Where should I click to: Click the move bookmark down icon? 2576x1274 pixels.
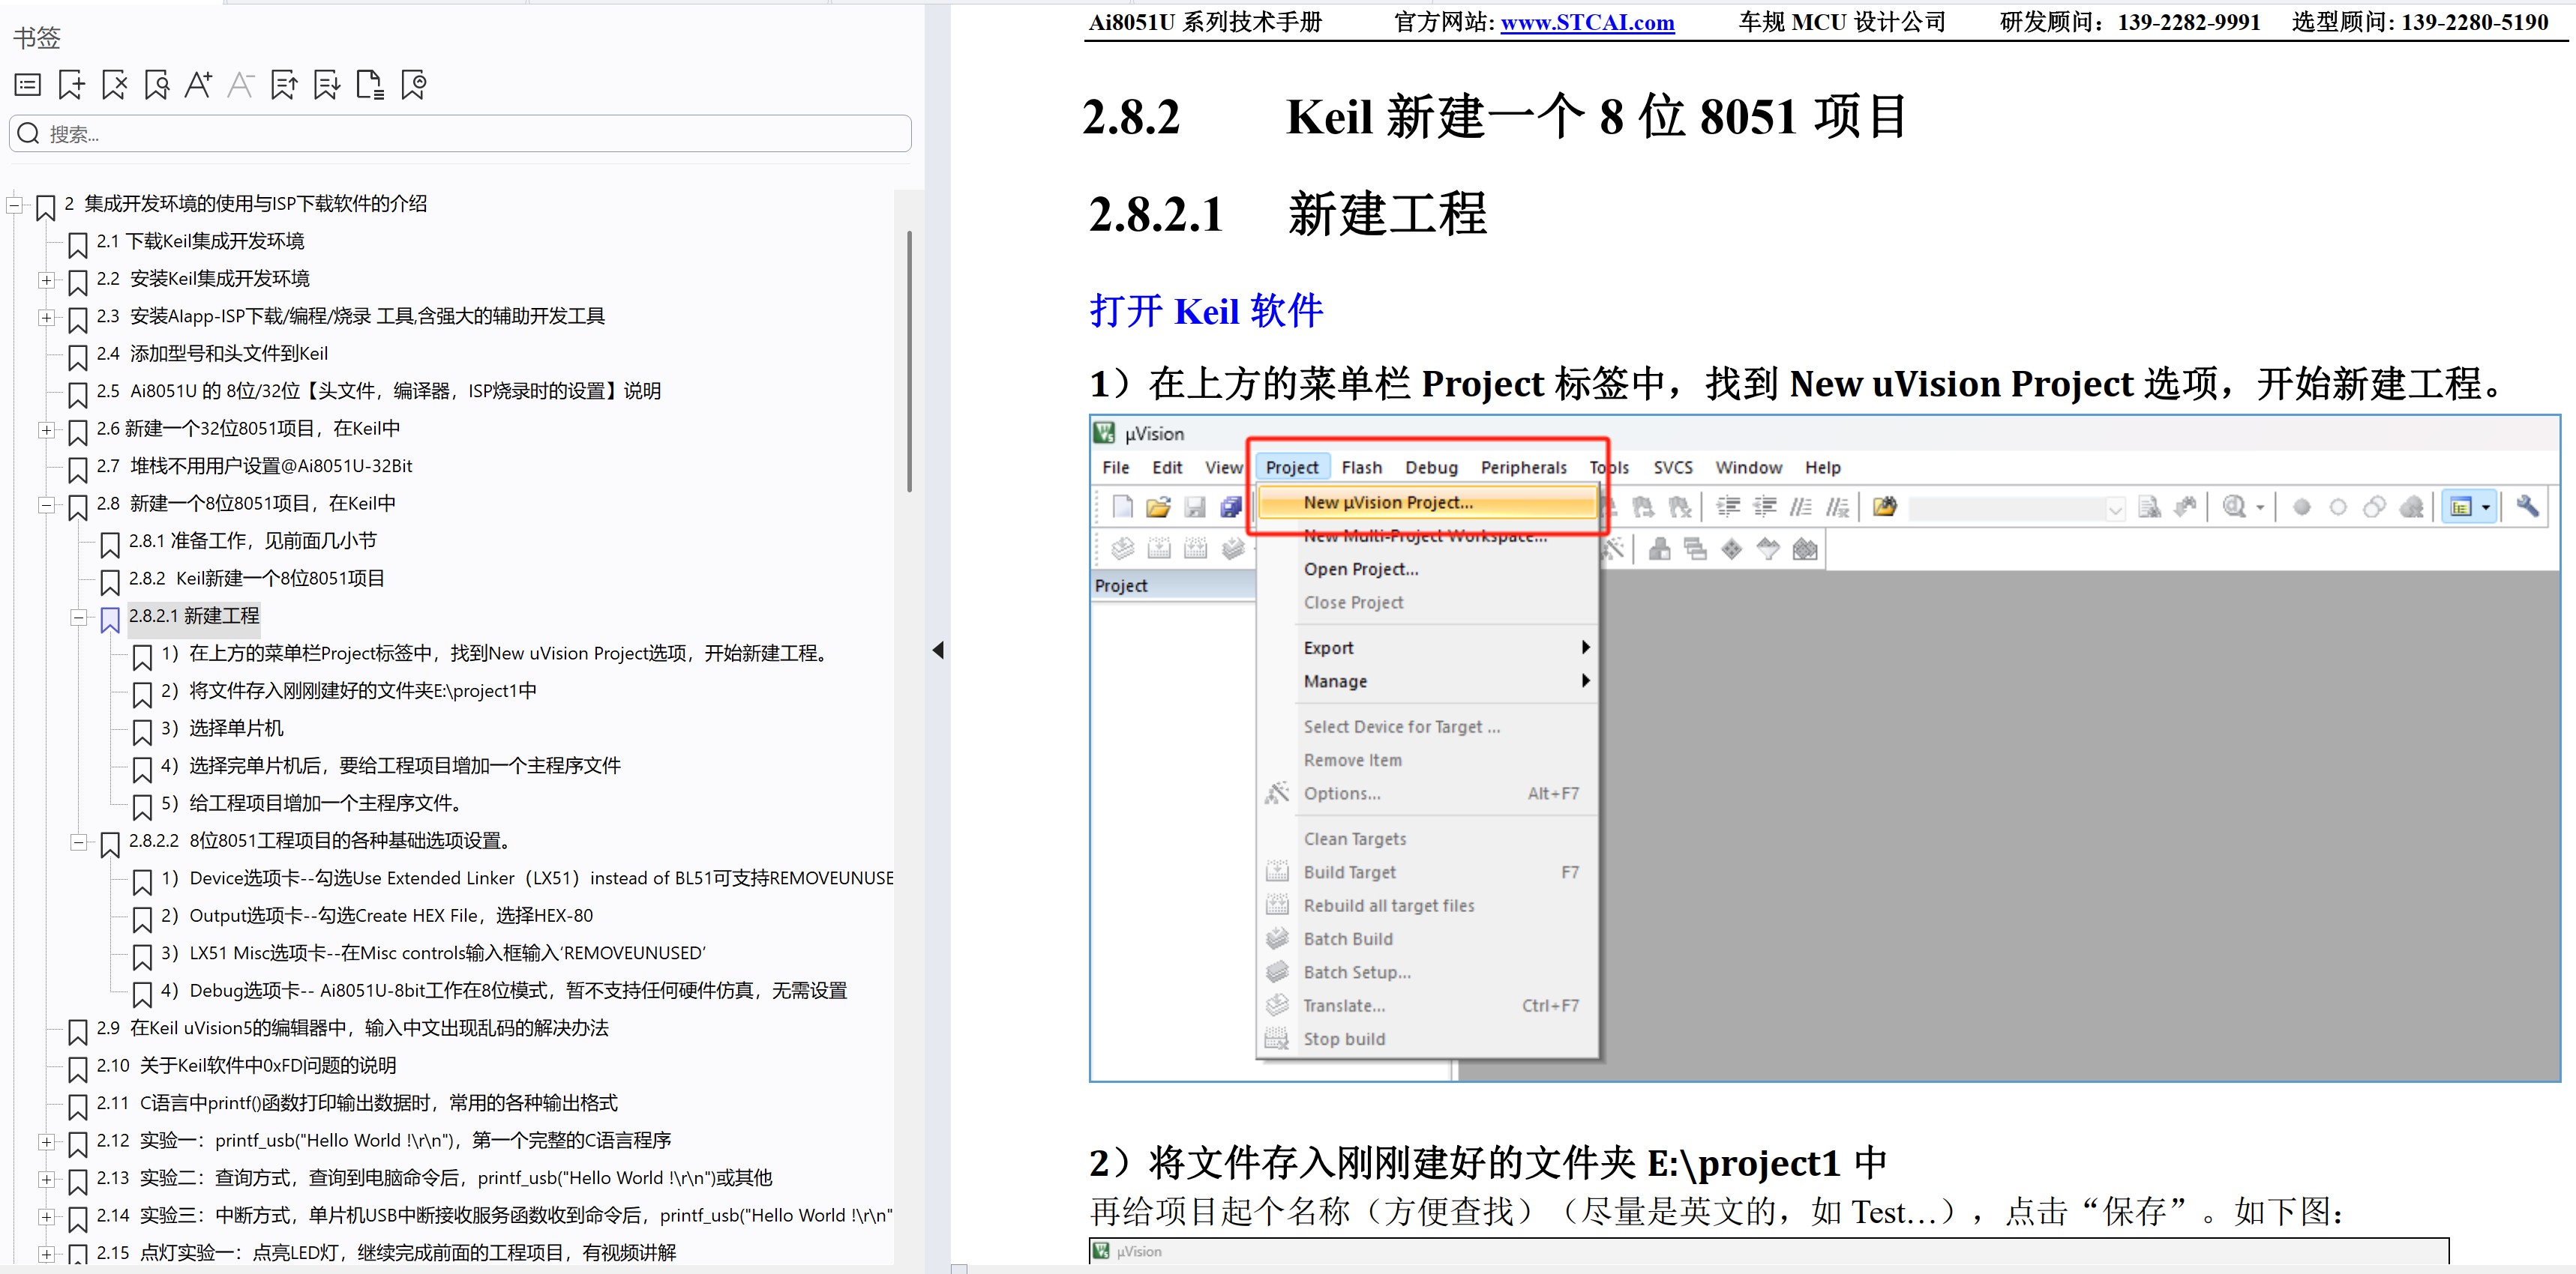tap(327, 85)
